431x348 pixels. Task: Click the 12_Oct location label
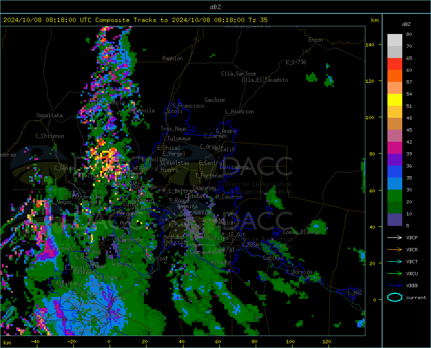[237, 234]
